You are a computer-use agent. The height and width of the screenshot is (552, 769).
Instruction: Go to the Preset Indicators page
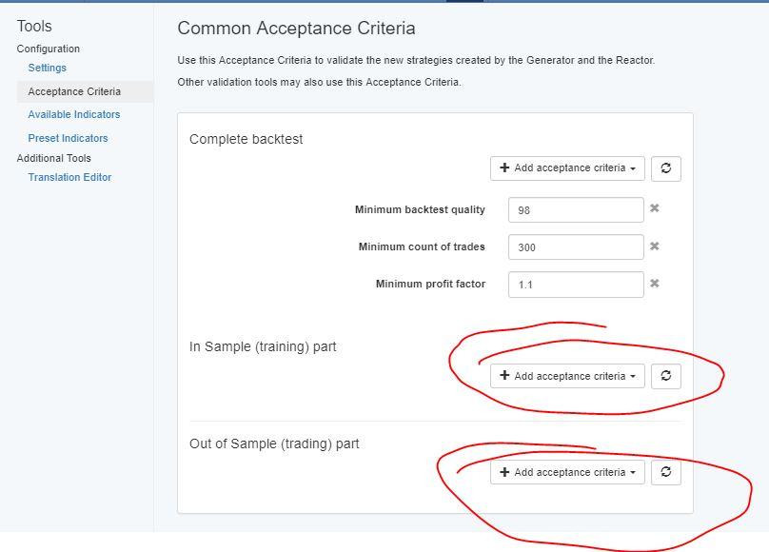point(68,138)
